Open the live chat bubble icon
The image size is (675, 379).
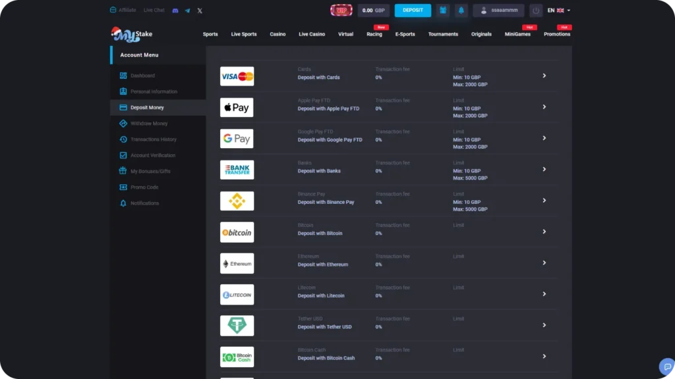coord(667,367)
